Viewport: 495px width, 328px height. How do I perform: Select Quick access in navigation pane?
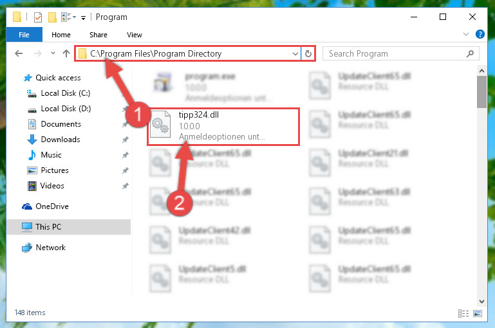(52, 78)
